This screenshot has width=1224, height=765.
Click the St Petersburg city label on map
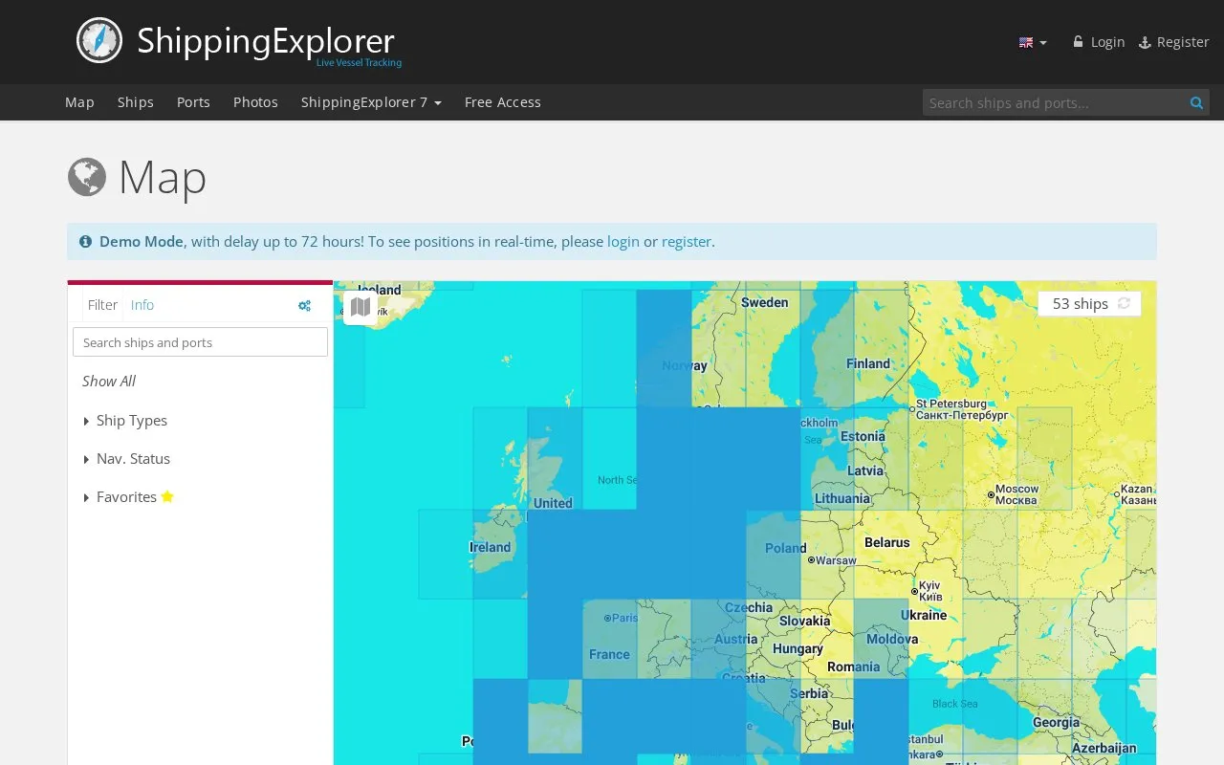pyautogui.click(x=961, y=409)
